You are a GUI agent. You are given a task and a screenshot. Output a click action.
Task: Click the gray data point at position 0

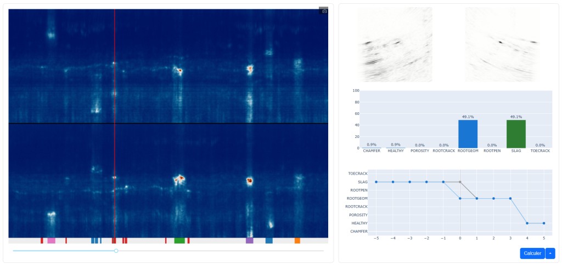460,182
